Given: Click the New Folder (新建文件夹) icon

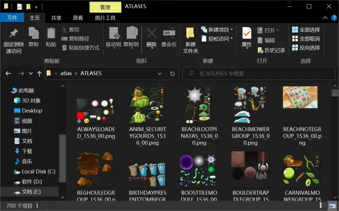Looking at the screenshot, I should 190,33.
